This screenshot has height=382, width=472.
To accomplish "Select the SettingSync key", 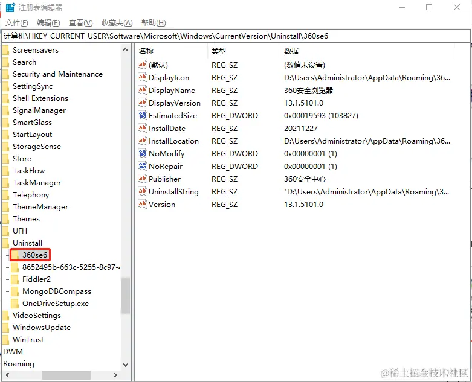I will [33, 86].
